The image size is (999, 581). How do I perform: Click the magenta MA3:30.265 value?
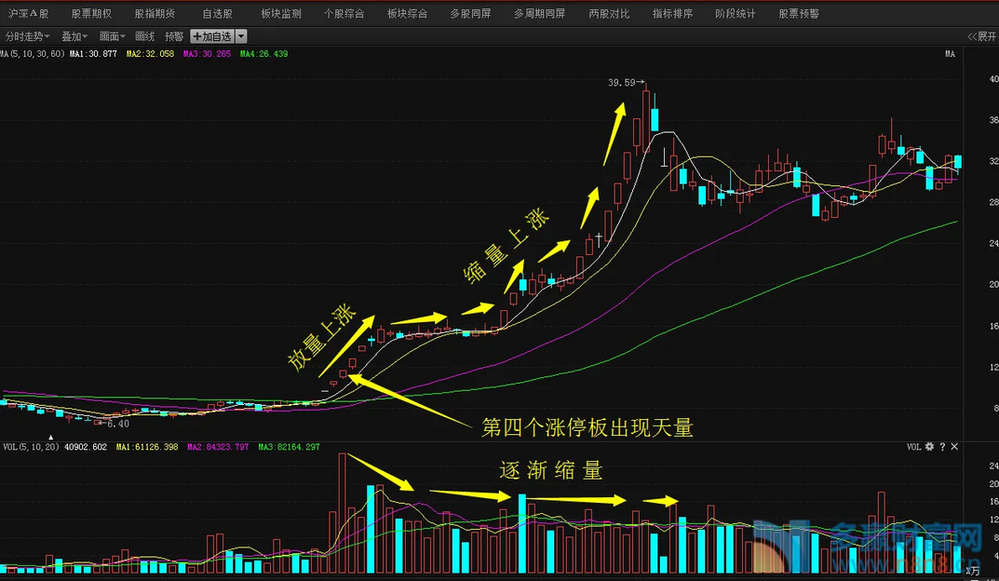click(x=207, y=54)
